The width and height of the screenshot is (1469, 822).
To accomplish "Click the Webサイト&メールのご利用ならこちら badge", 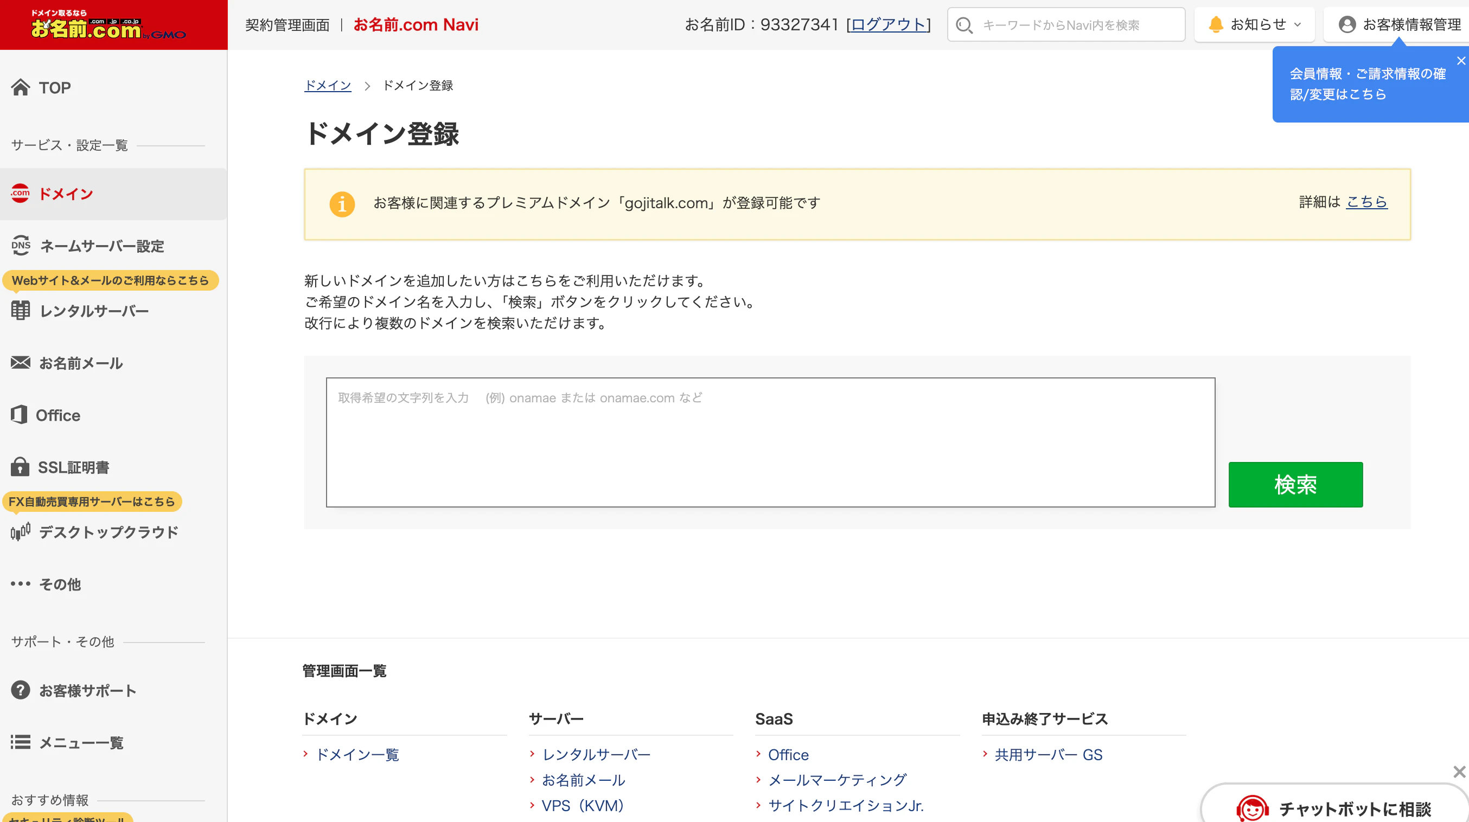I will tap(111, 280).
